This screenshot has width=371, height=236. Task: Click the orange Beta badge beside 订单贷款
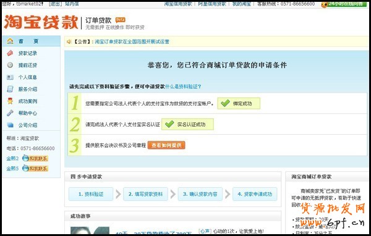coord(120,20)
